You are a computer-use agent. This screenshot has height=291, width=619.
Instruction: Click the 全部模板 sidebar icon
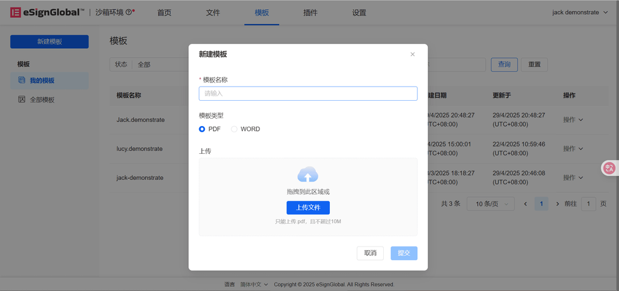point(22,99)
